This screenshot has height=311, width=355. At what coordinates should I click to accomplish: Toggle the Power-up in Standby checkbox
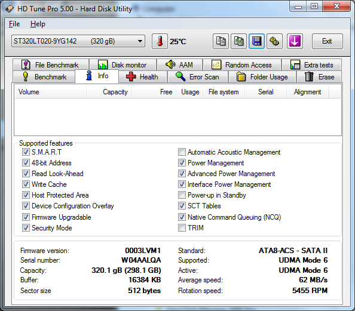tap(182, 195)
